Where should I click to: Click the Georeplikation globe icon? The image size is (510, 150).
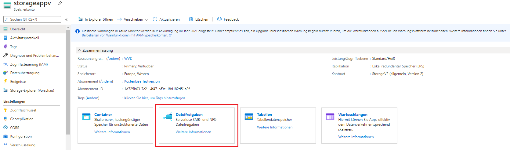point(5,119)
